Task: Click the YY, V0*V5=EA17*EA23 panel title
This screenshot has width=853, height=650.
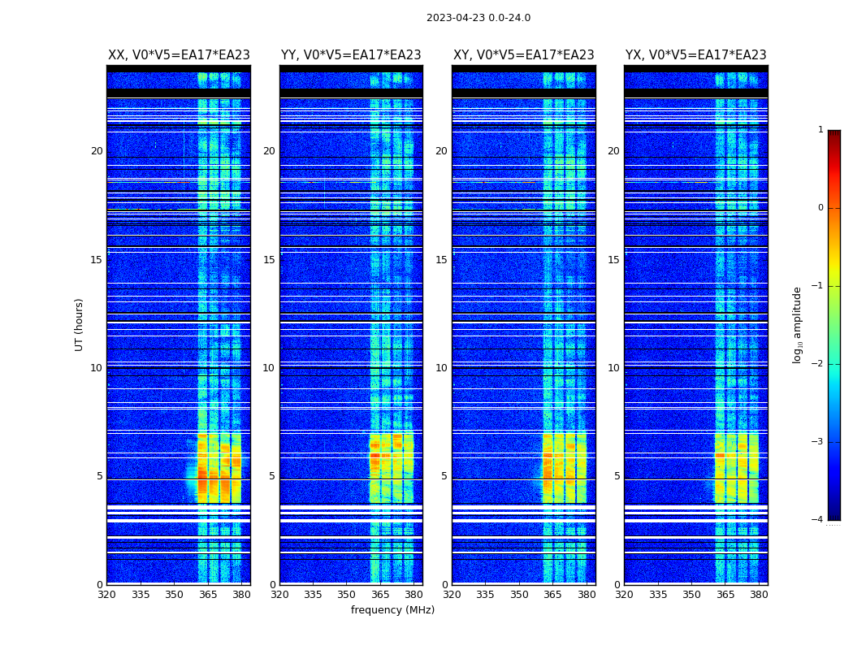Action: (351, 55)
